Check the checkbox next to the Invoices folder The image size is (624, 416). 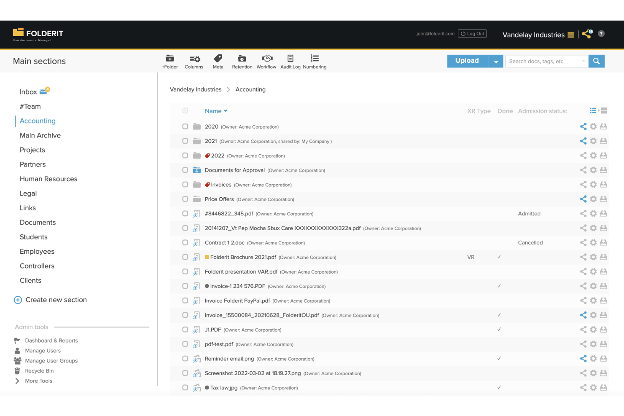click(x=185, y=184)
